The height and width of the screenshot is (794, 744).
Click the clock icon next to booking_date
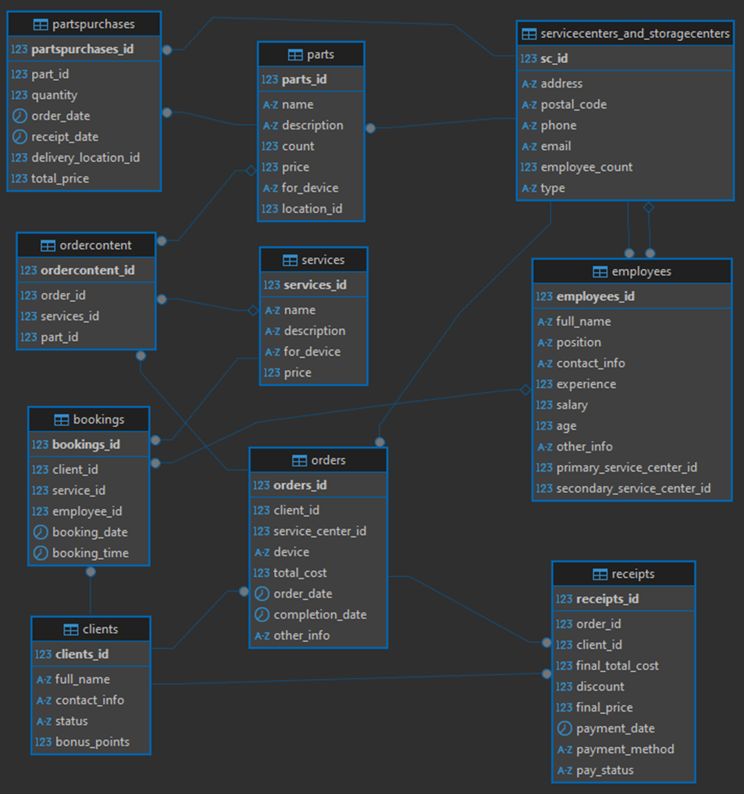(x=41, y=533)
